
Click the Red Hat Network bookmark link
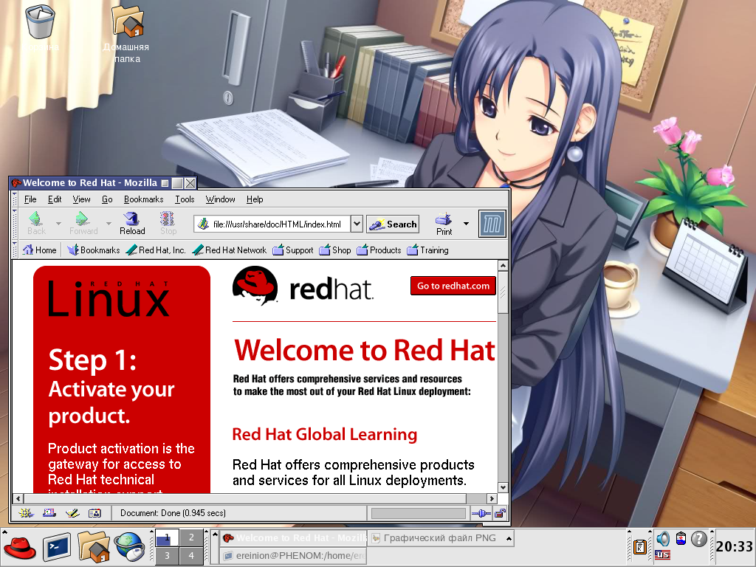(230, 250)
